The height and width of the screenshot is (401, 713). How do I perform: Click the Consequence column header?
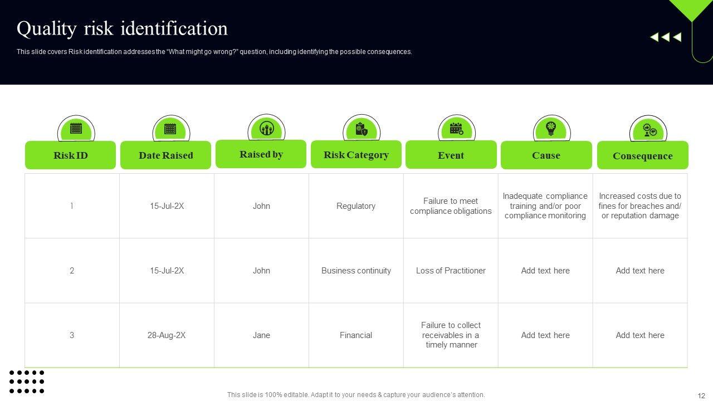point(642,156)
